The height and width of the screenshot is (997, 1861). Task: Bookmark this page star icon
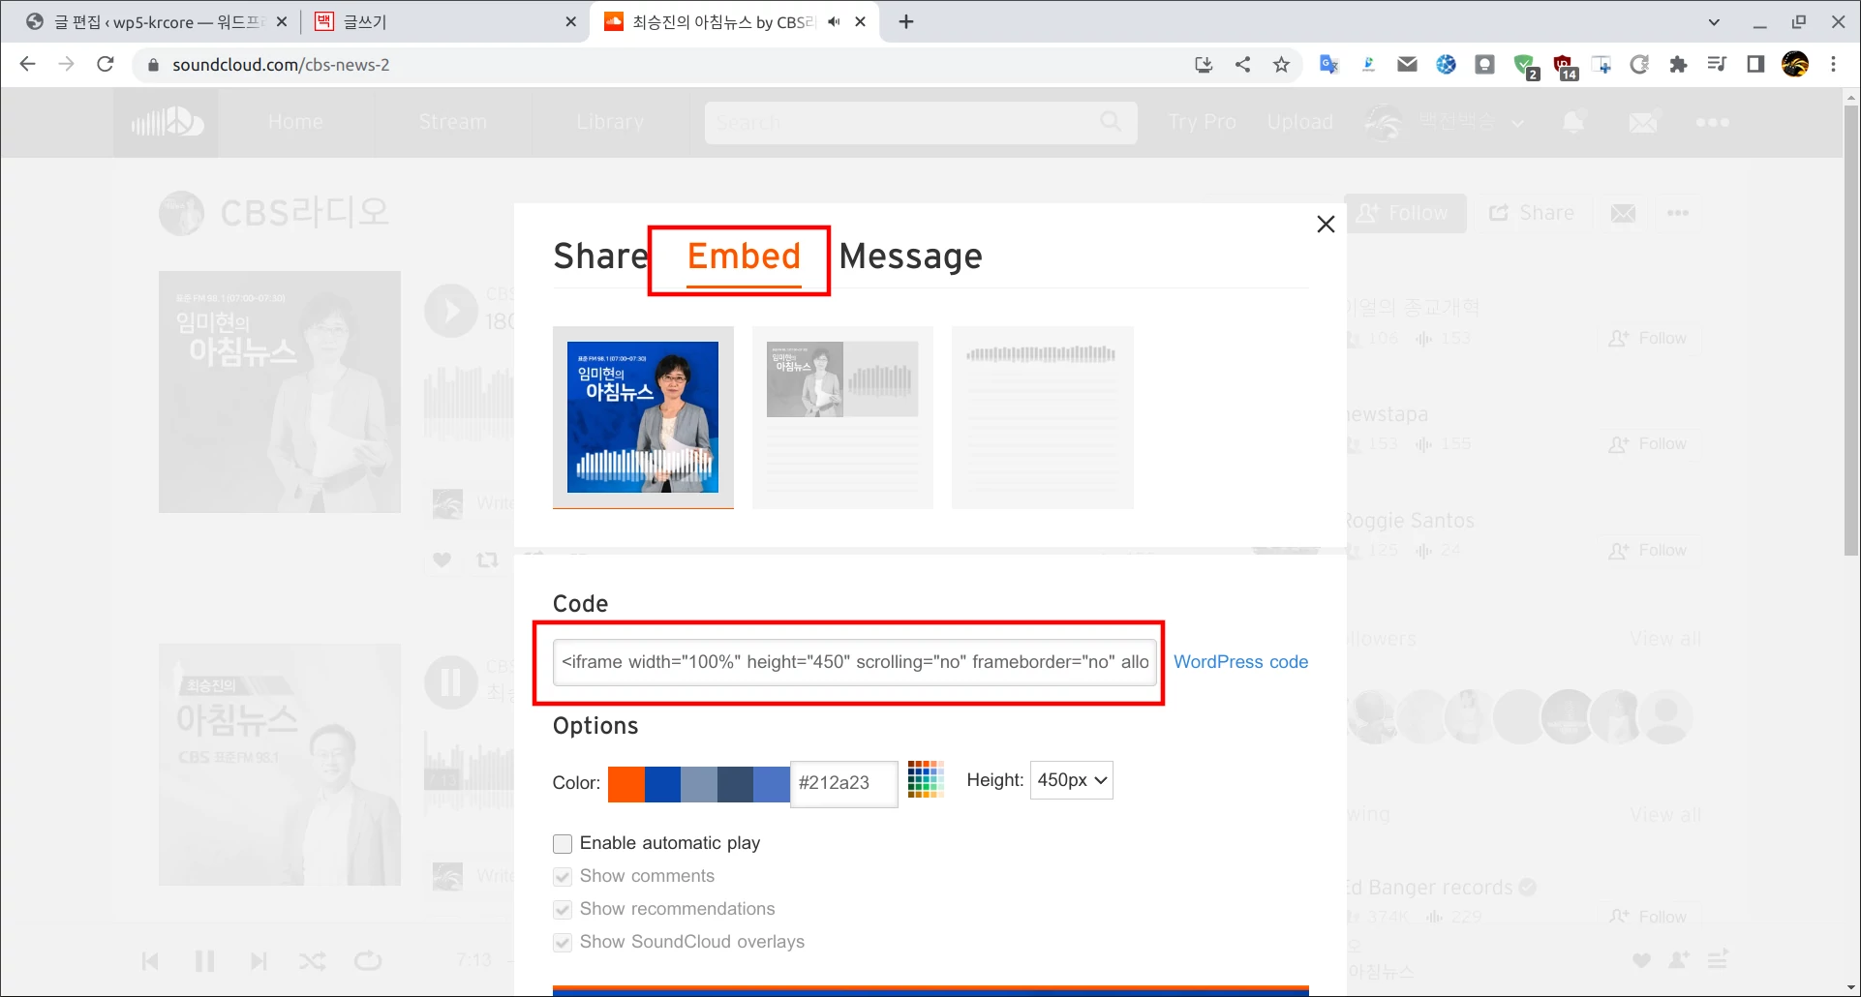tap(1281, 65)
